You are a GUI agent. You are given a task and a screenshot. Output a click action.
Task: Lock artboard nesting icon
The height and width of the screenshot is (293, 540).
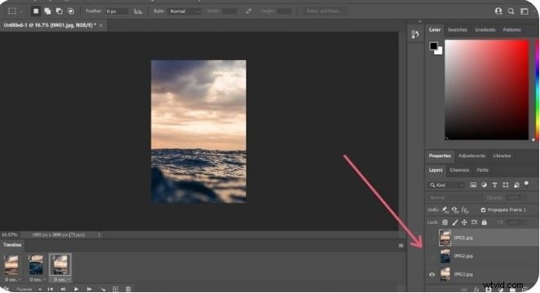[474, 222]
